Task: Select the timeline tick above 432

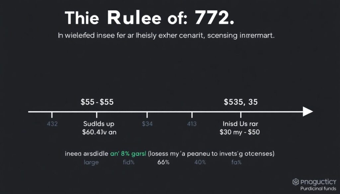Action: (52, 115)
